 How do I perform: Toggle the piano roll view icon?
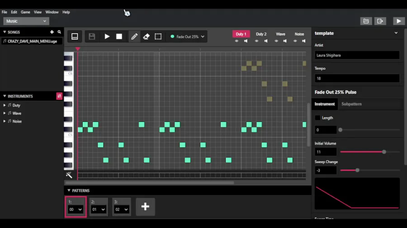pyautogui.click(x=75, y=36)
